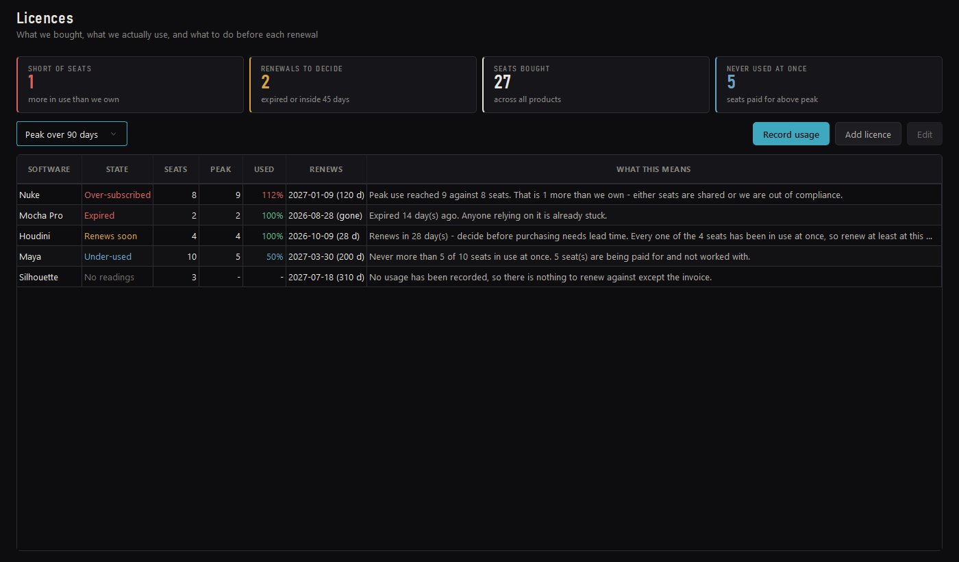Click the Used column header

pos(264,169)
